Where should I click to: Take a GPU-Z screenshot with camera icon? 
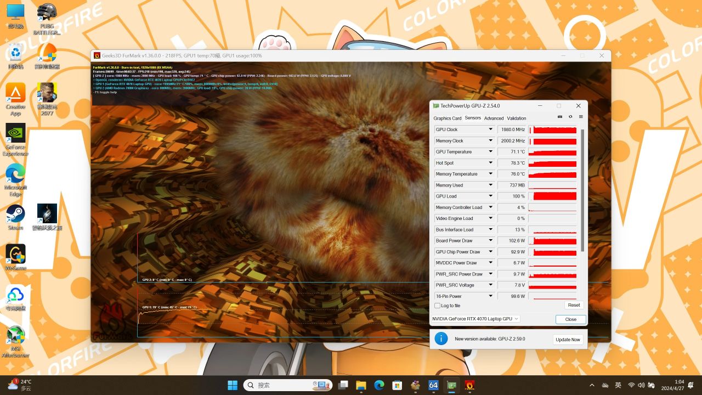[x=560, y=117]
